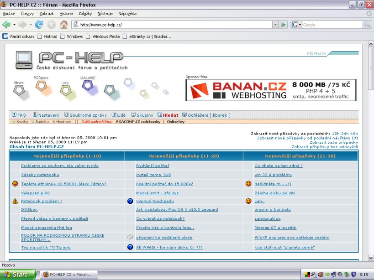Open the Hotmail bookmark
The image size is (374, 280).
47,36
